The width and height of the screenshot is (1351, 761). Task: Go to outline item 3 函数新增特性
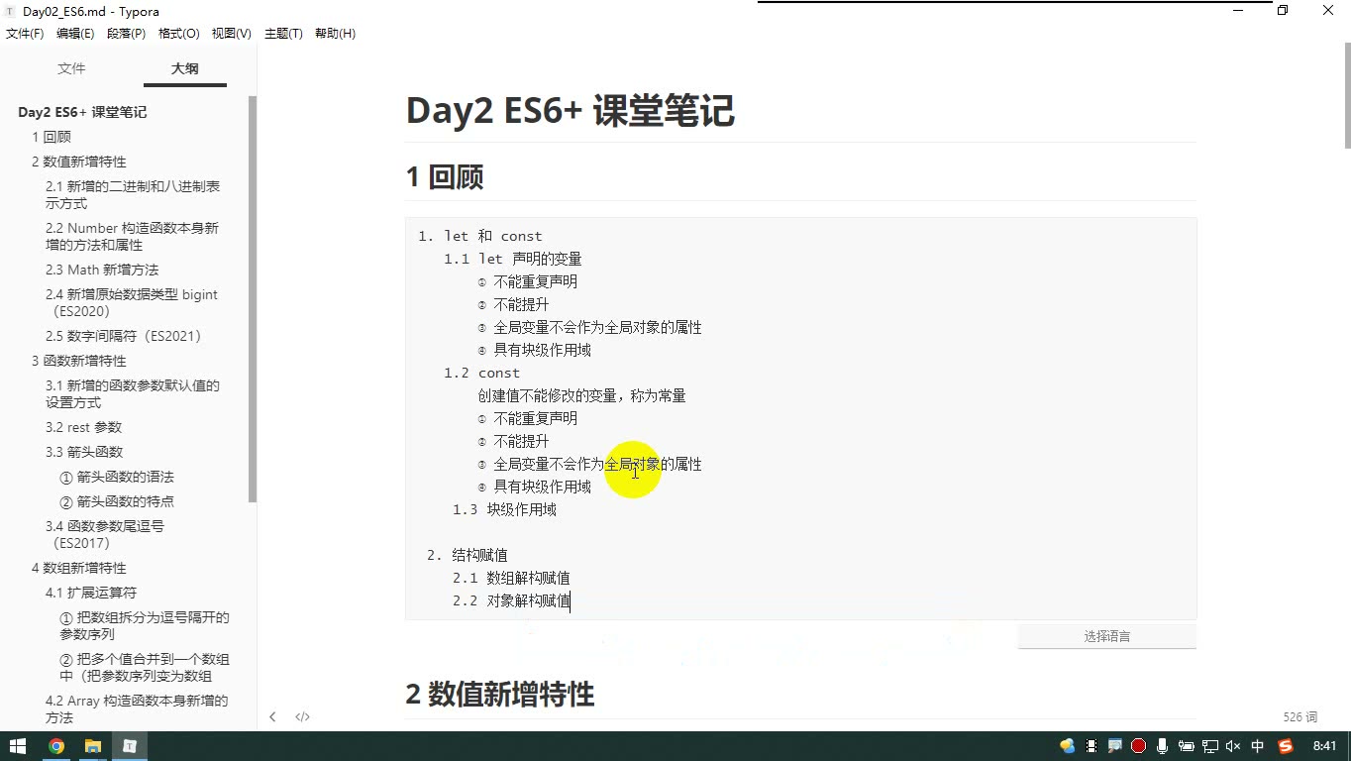coord(79,361)
